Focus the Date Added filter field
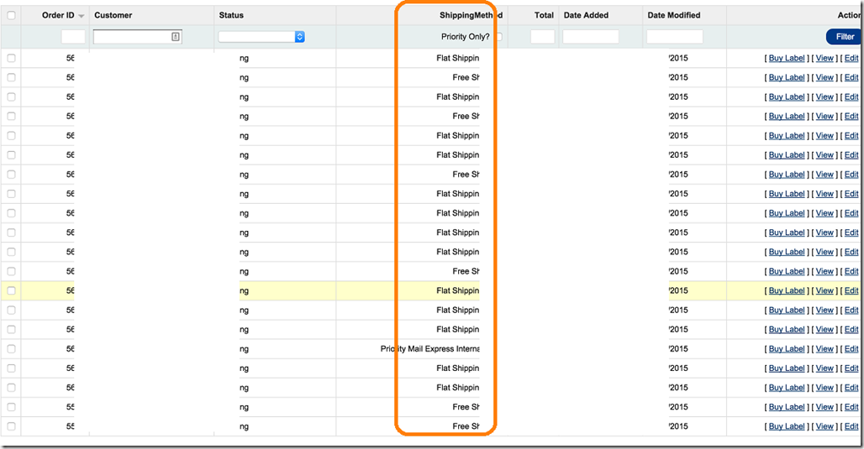 click(591, 37)
